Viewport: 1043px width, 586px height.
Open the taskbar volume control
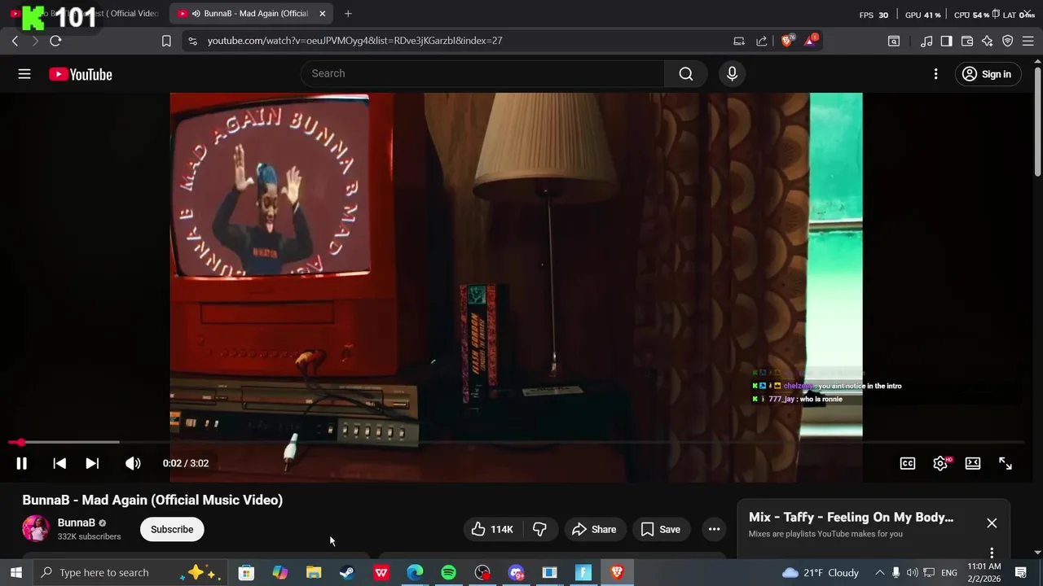pos(913,572)
